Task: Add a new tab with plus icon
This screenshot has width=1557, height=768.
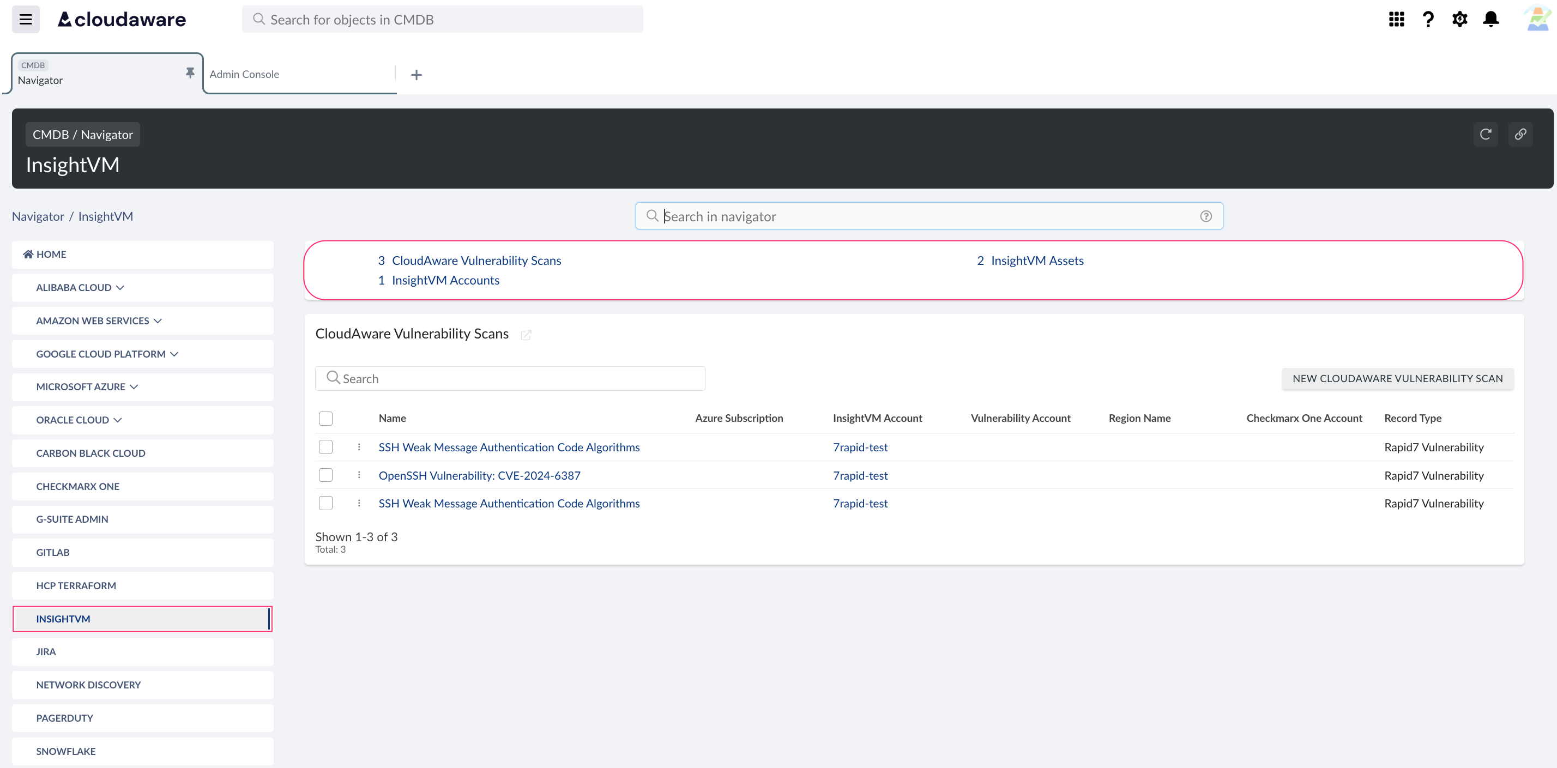Action: 416,75
